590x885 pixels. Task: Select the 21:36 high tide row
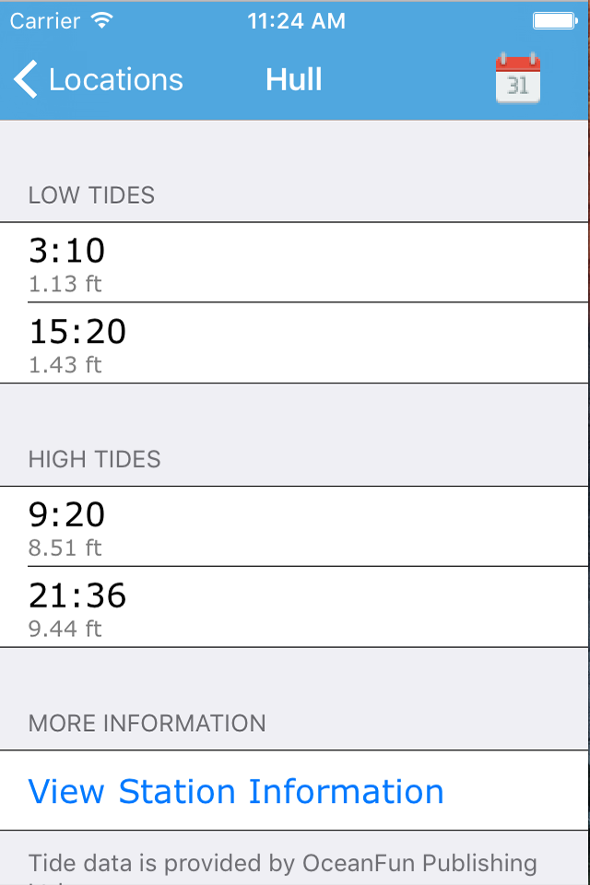point(294,608)
